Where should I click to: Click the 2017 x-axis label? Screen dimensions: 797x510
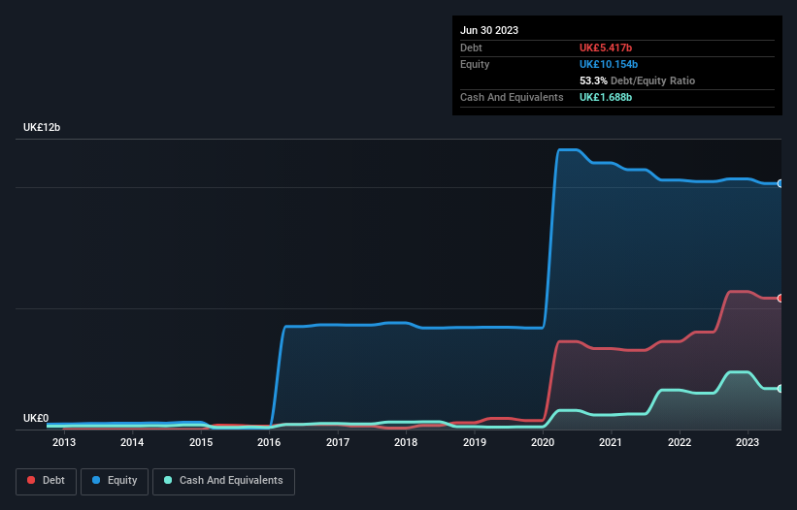pos(338,442)
